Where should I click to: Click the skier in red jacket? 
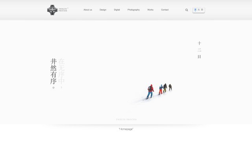point(150,92)
